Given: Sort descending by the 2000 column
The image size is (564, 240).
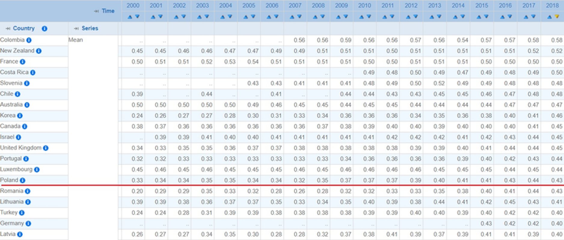Looking at the screenshot, I should coord(137,17).
